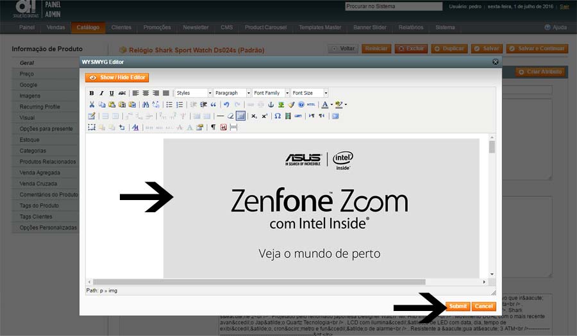Viewport: 577px width, 336px height.
Task: Apply the text color A swatch
Action: [x=324, y=105]
